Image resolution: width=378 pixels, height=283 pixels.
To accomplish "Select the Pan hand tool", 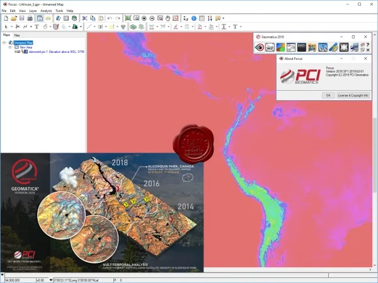I will [x=168, y=18].
